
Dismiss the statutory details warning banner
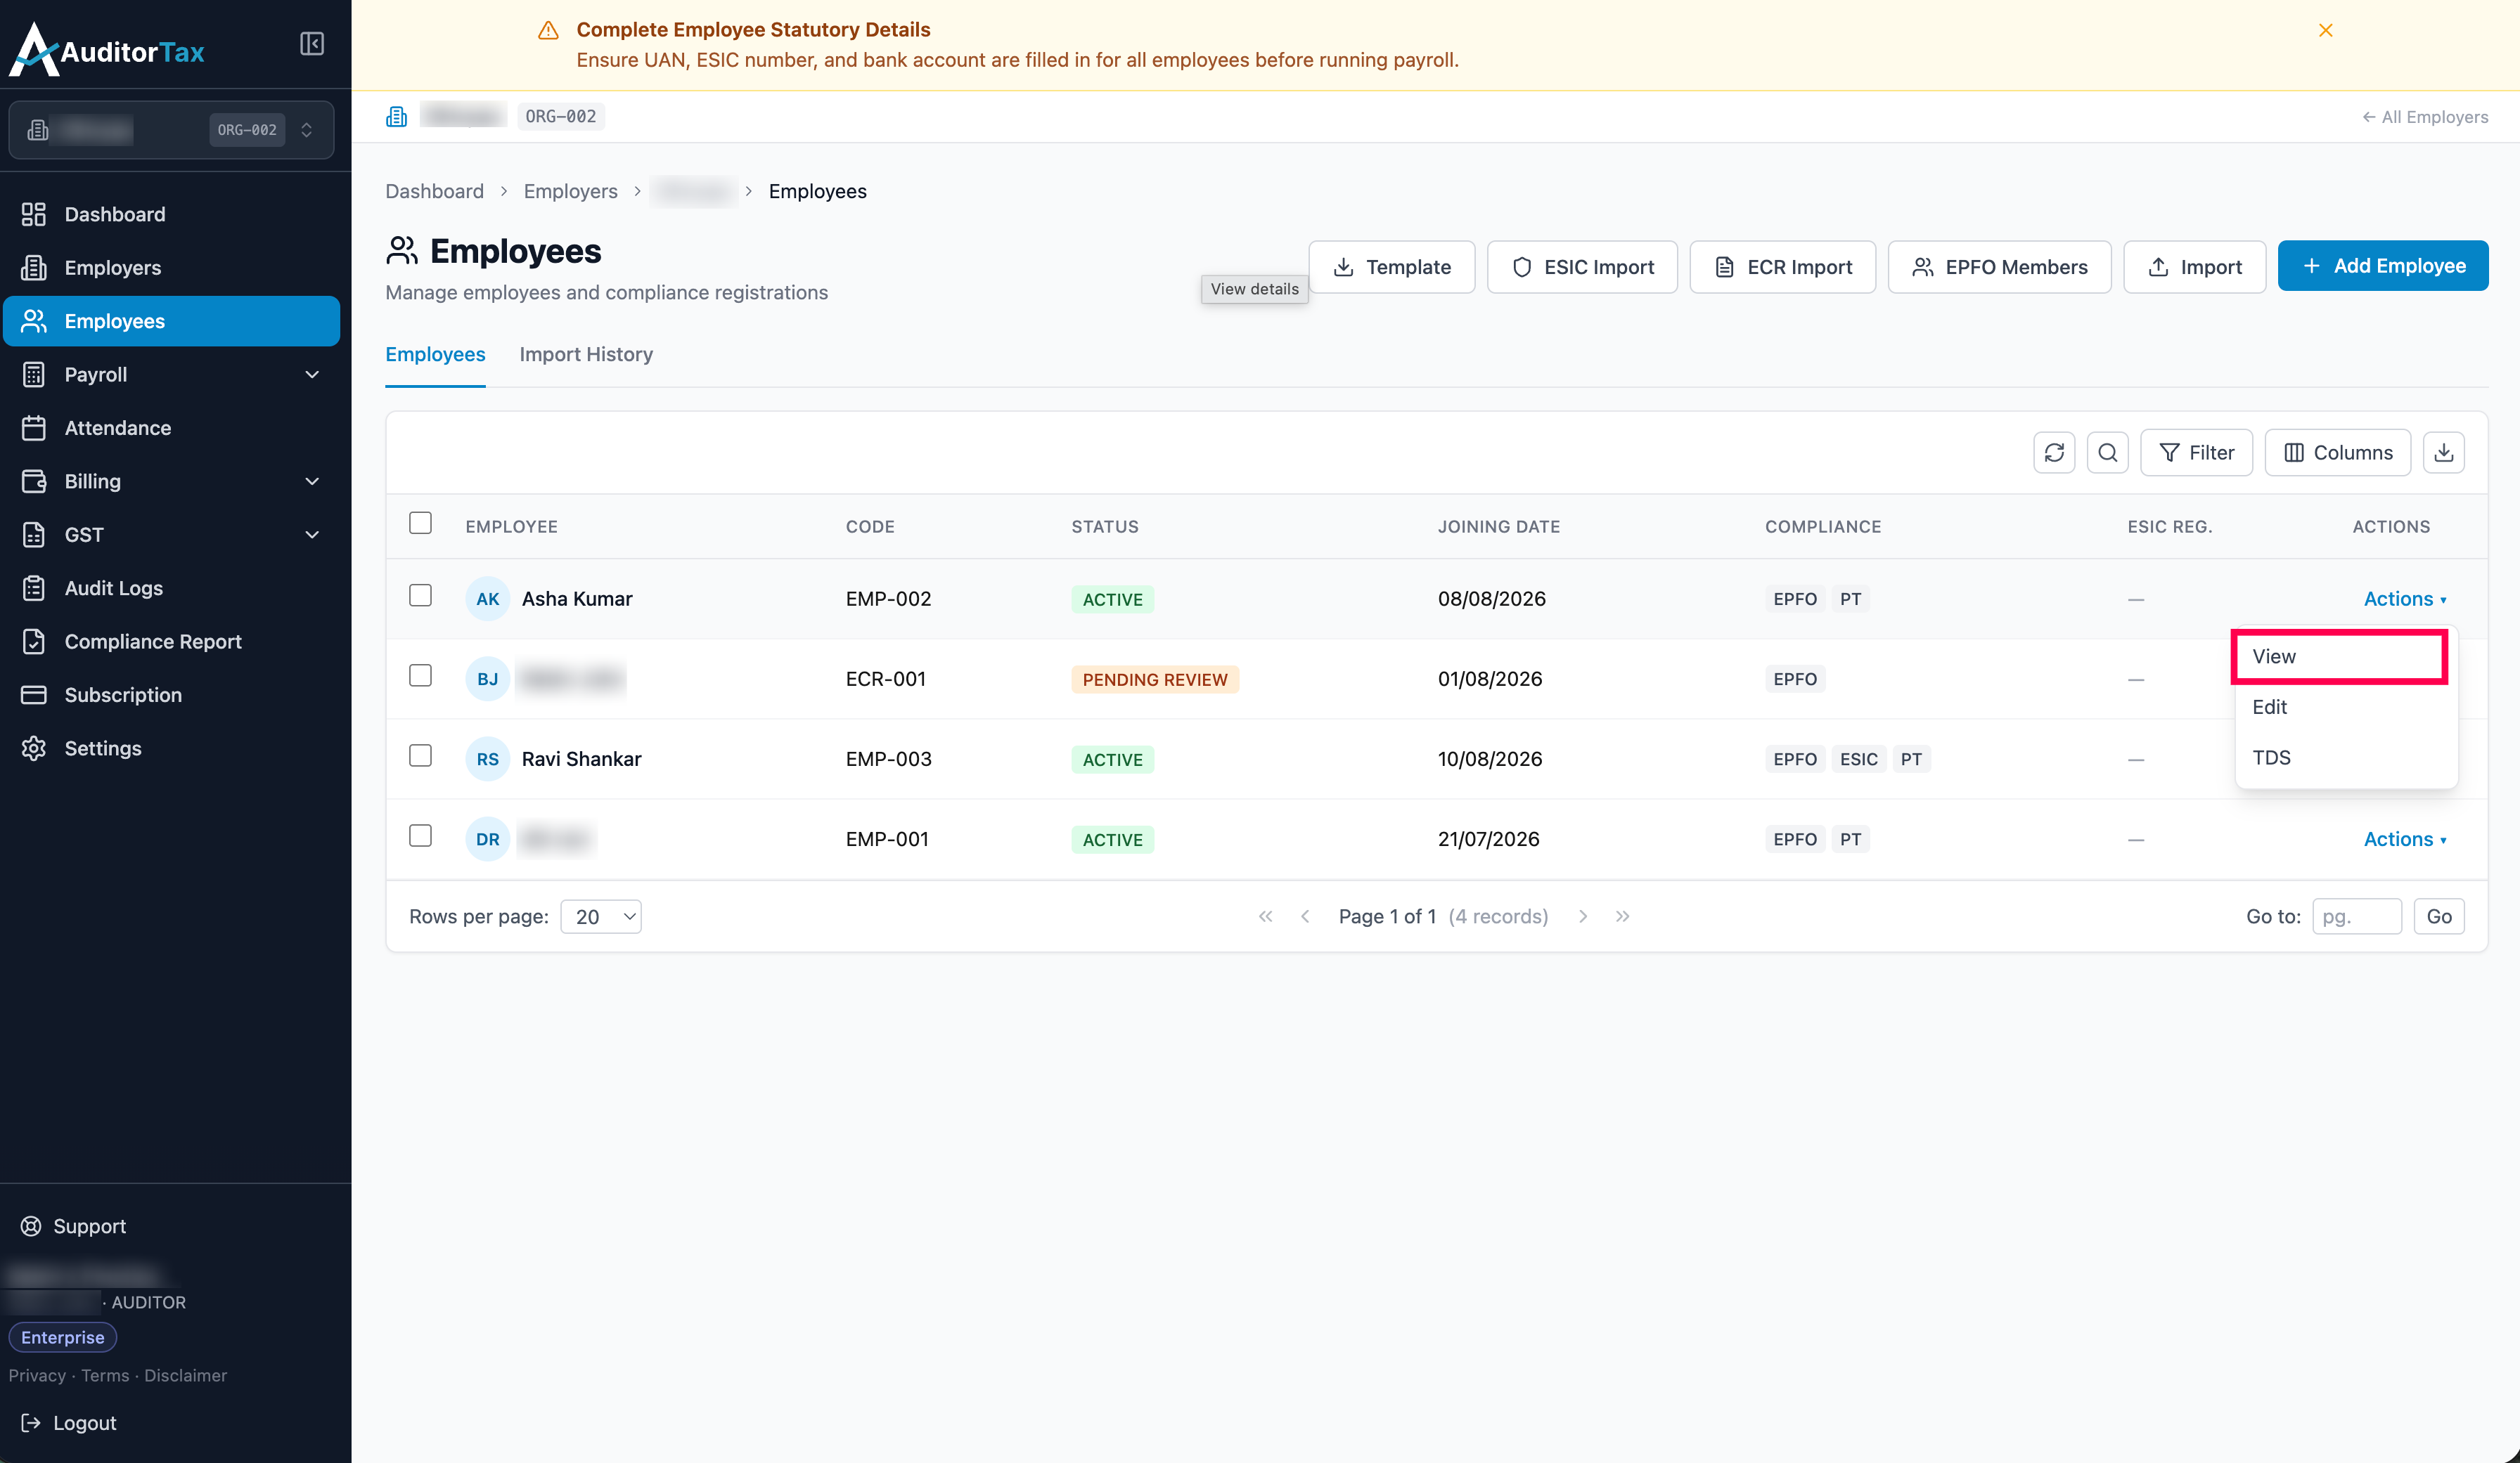click(x=2325, y=30)
